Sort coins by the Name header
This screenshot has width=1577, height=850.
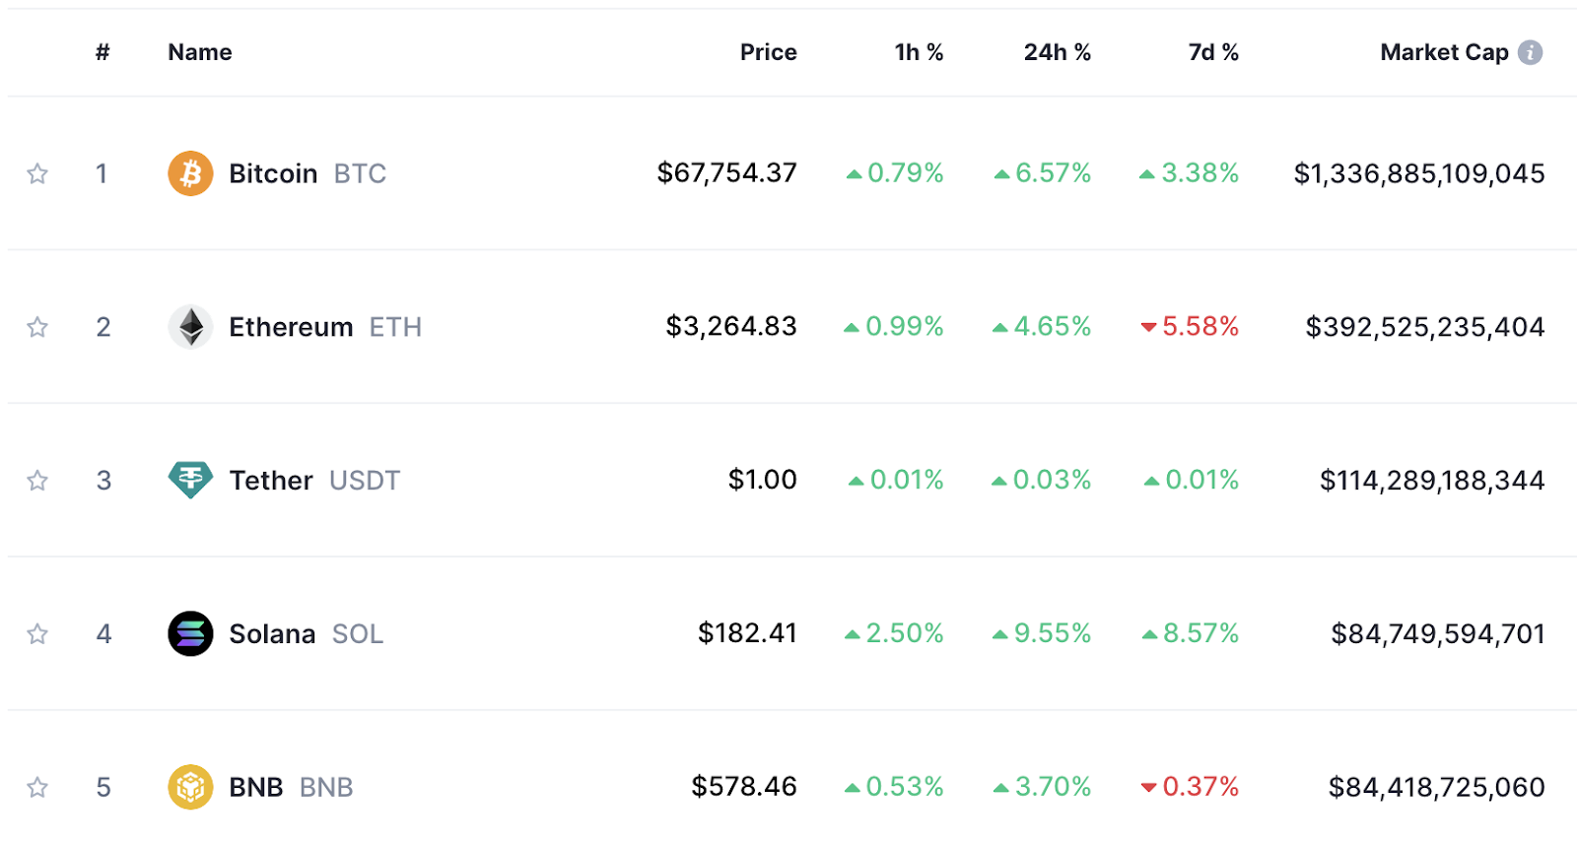200,52
